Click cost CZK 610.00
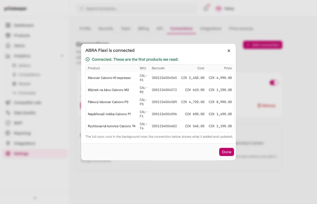Screen dimensions: 317x204 click(195, 90)
